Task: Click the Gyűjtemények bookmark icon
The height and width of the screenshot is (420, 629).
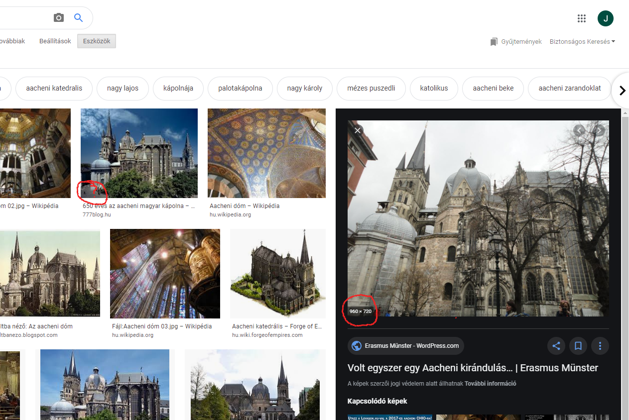Action: coord(494,42)
